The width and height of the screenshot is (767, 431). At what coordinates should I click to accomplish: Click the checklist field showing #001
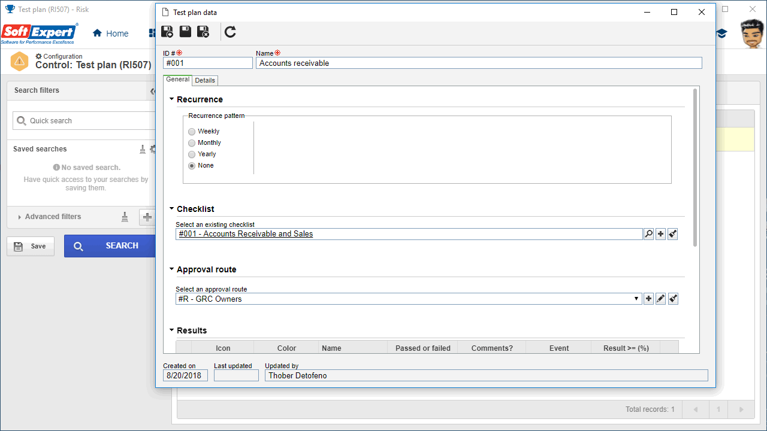click(x=409, y=234)
